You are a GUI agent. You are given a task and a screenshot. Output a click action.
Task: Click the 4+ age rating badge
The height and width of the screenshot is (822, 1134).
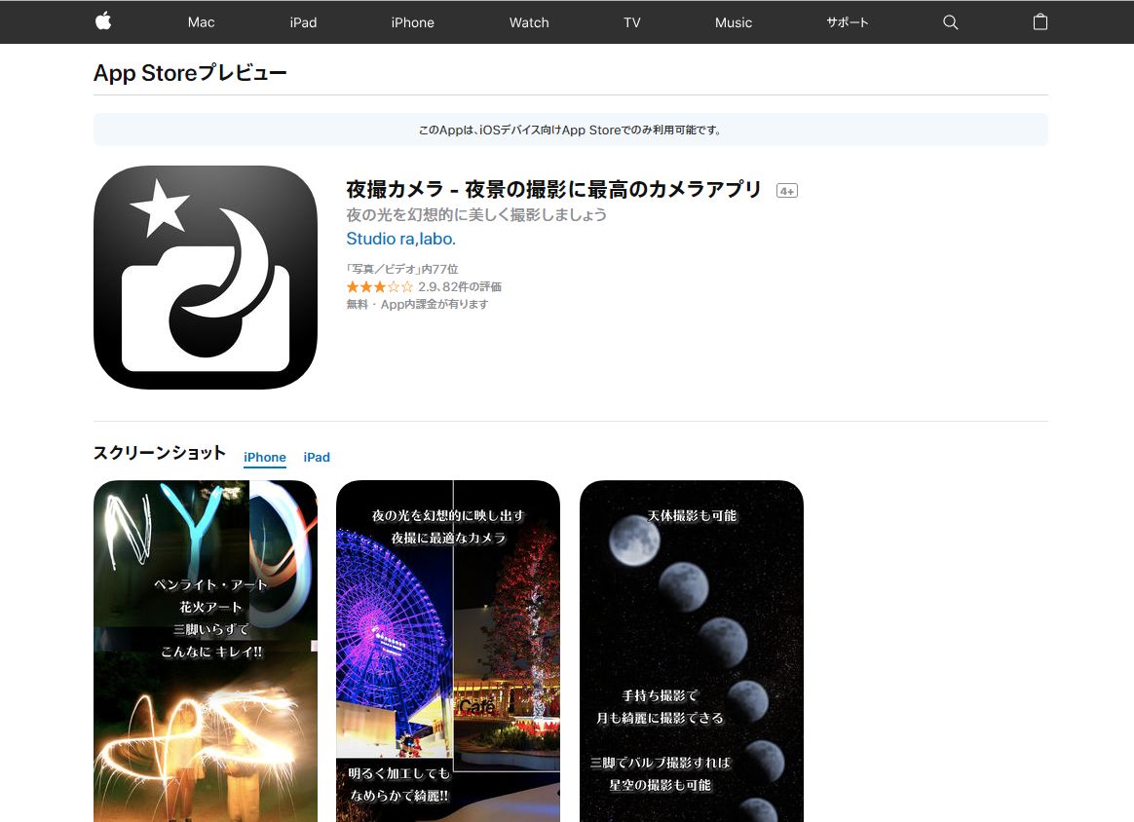[787, 191]
